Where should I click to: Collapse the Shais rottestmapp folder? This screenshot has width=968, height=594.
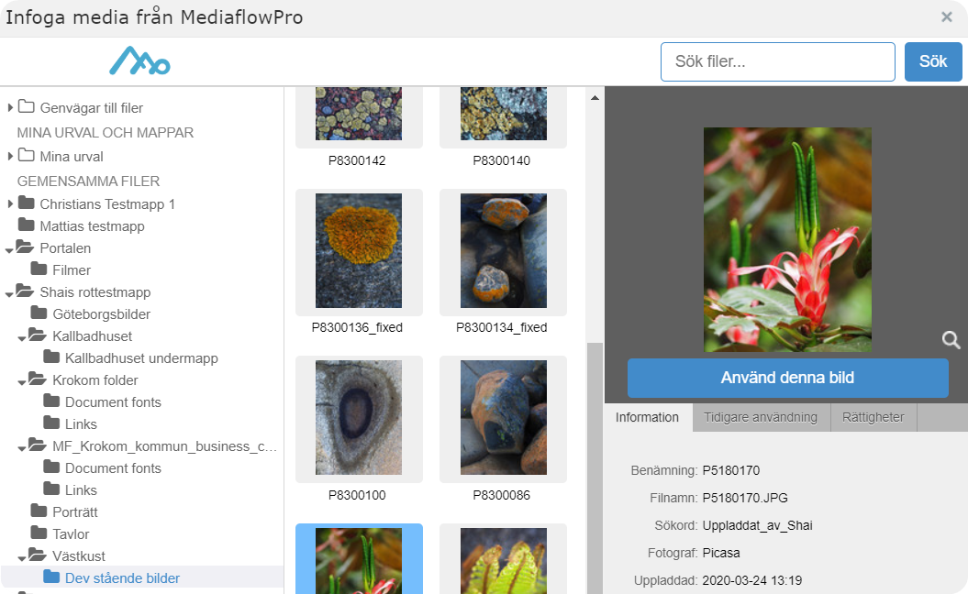point(9,294)
